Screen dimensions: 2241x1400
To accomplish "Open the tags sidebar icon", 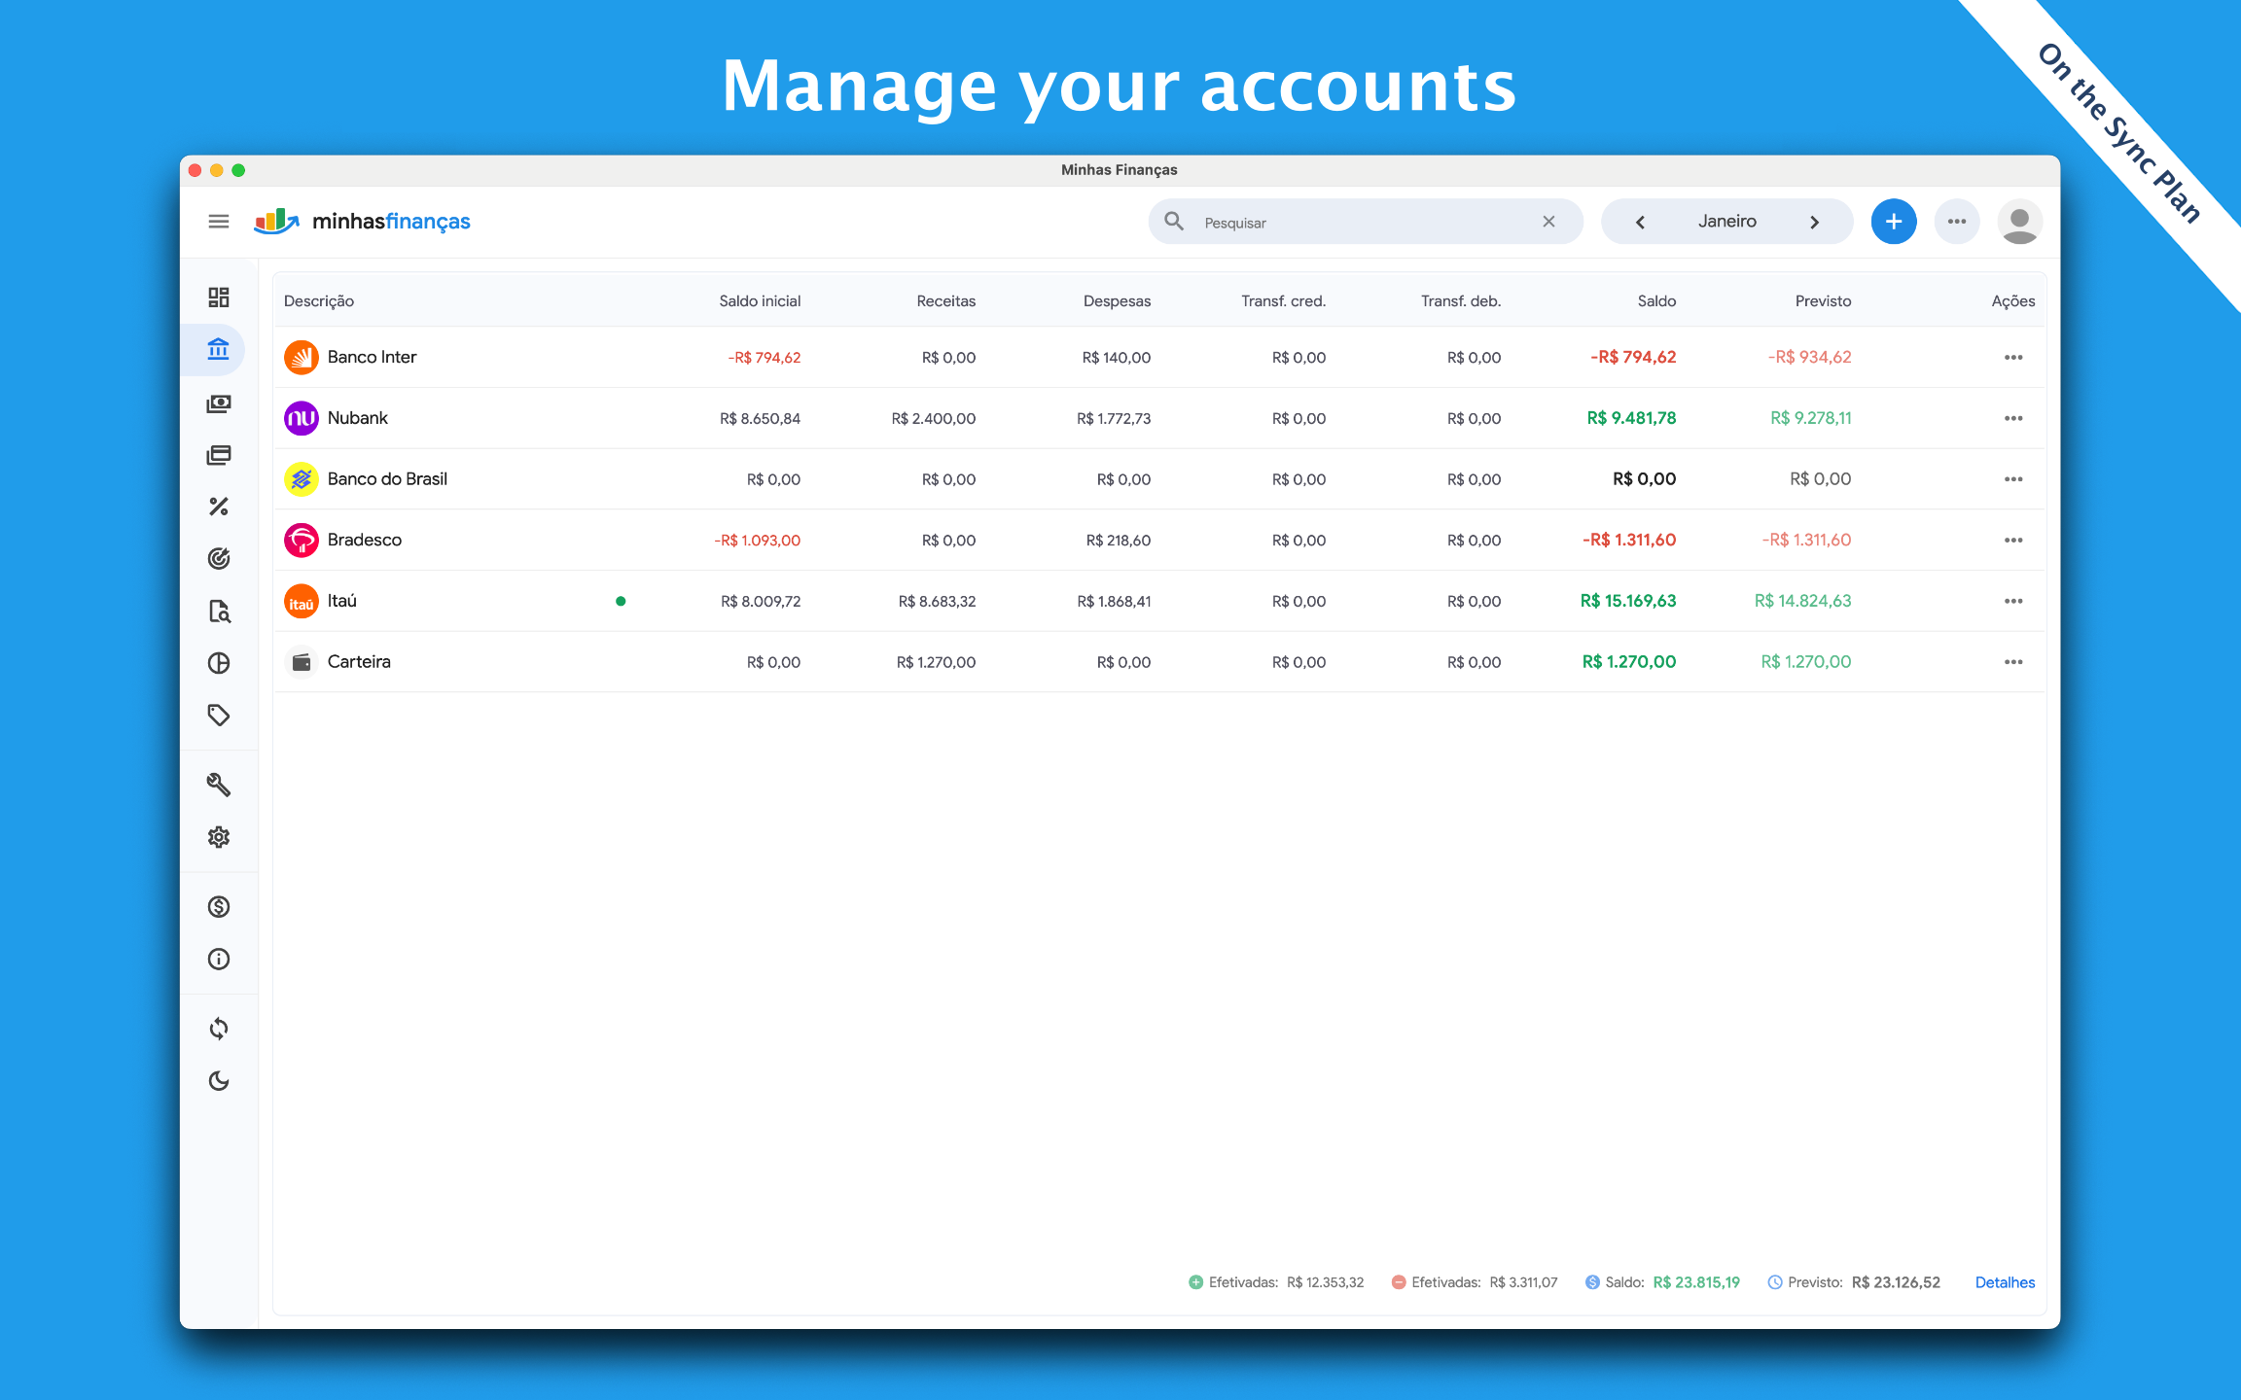I will pos(219,716).
